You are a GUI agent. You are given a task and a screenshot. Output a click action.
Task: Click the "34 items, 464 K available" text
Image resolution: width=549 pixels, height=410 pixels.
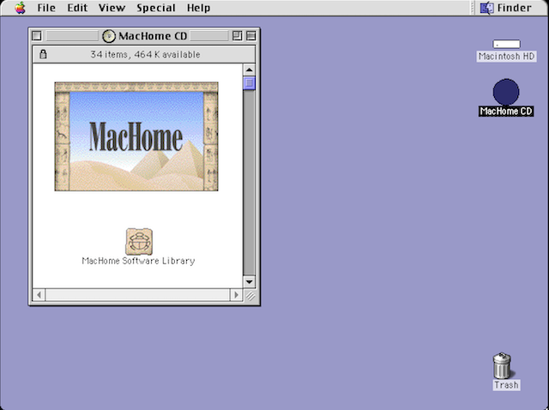click(145, 55)
